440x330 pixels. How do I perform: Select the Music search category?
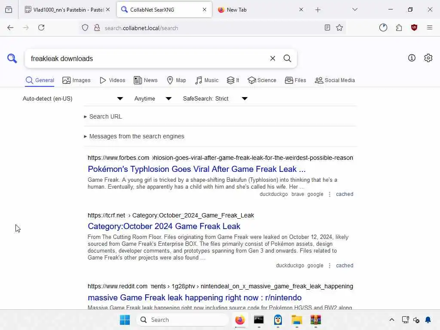coord(207,80)
